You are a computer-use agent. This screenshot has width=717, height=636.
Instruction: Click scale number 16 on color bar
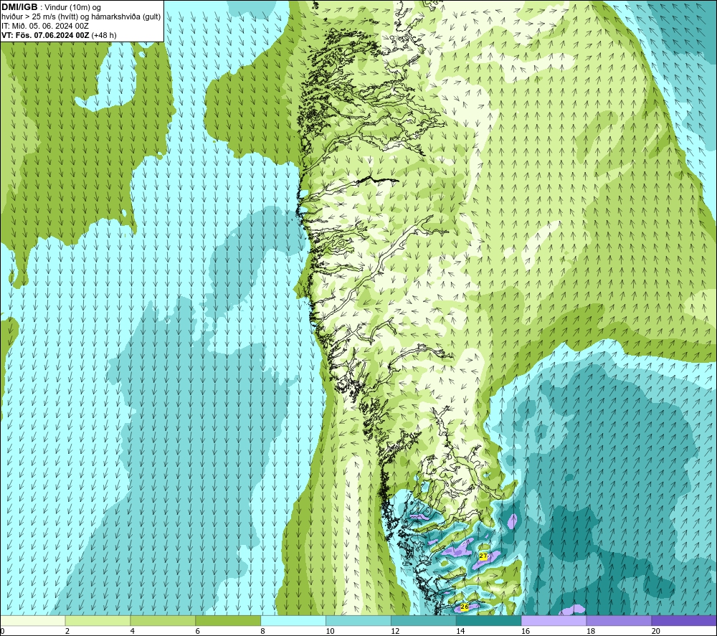(x=526, y=631)
